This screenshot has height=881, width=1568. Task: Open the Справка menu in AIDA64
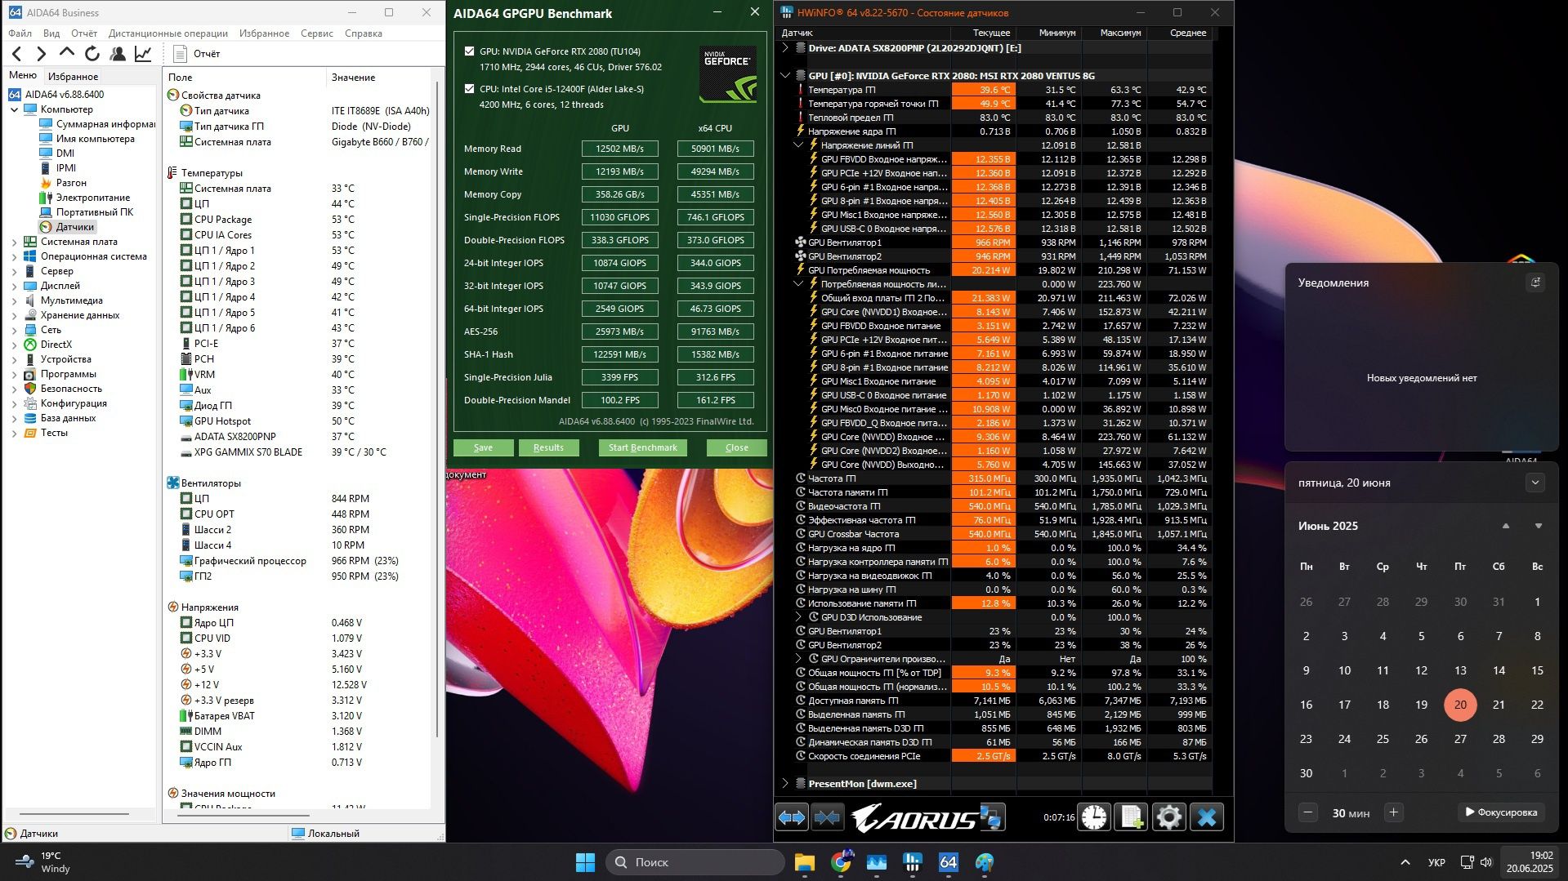pyautogui.click(x=364, y=33)
